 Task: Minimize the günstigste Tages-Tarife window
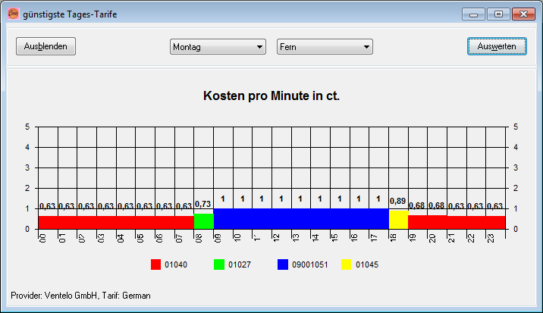click(476, 14)
